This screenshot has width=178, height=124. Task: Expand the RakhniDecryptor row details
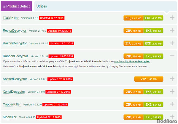[172, 43]
